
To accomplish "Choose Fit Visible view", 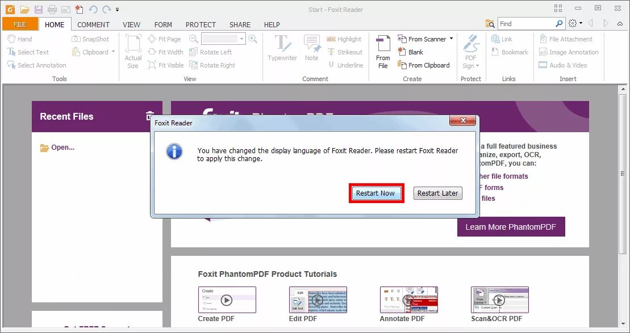I will point(165,65).
